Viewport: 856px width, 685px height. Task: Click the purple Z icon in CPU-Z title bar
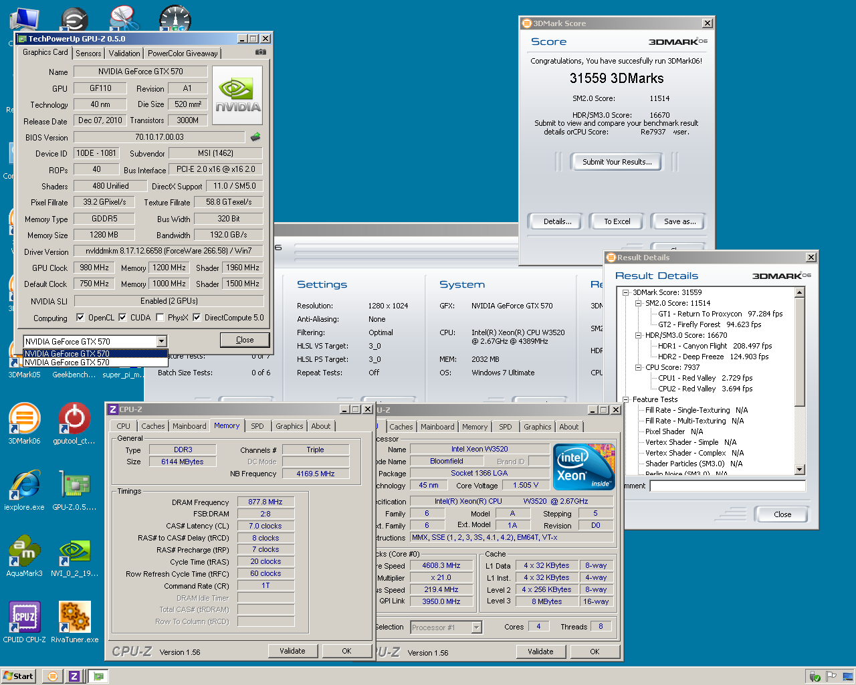pyautogui.click(x=113, y=409)
